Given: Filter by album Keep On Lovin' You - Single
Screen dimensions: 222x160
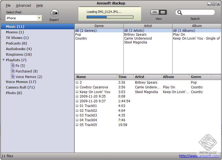Looking at the screenshot, I should click(x=197, y=38).
